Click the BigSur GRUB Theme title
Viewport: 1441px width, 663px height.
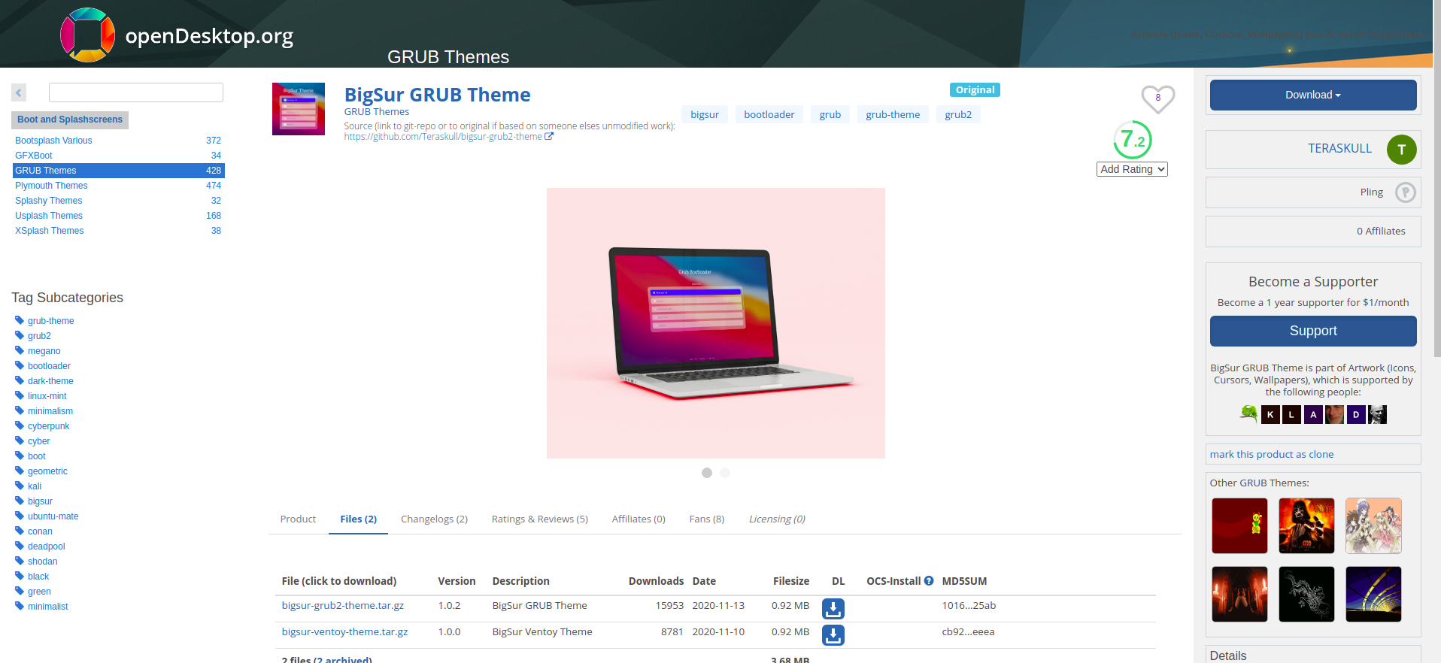click(438, 95)
